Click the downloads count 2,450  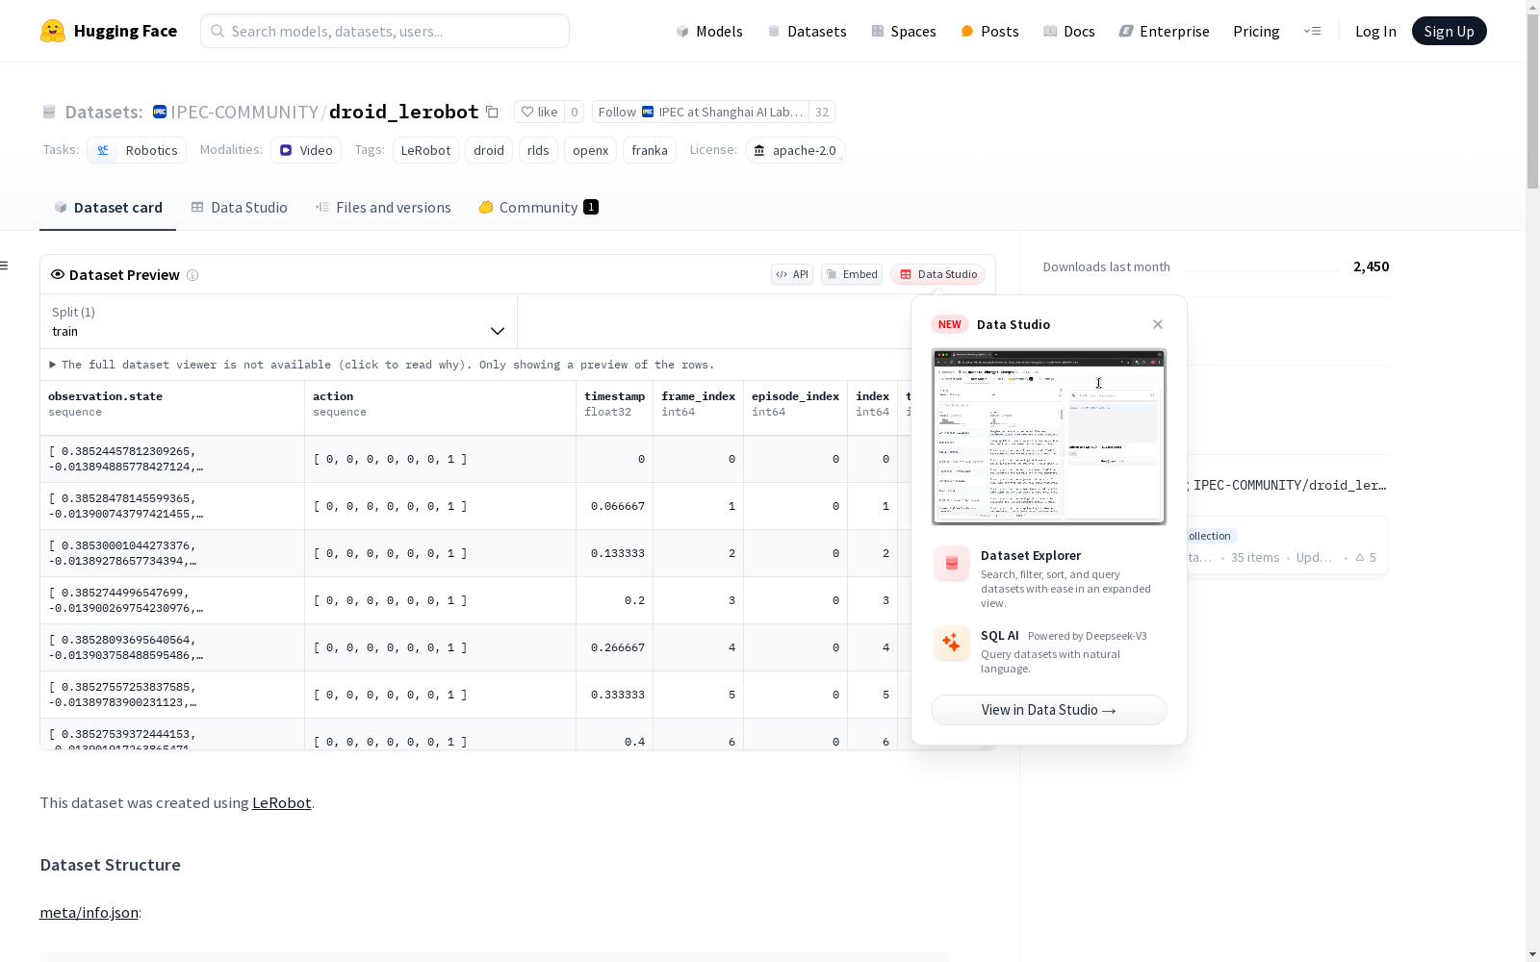pyautogui.click(x=1372, y=266)
